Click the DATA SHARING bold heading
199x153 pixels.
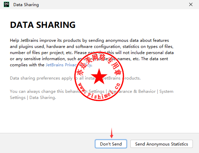pos(43,25)
